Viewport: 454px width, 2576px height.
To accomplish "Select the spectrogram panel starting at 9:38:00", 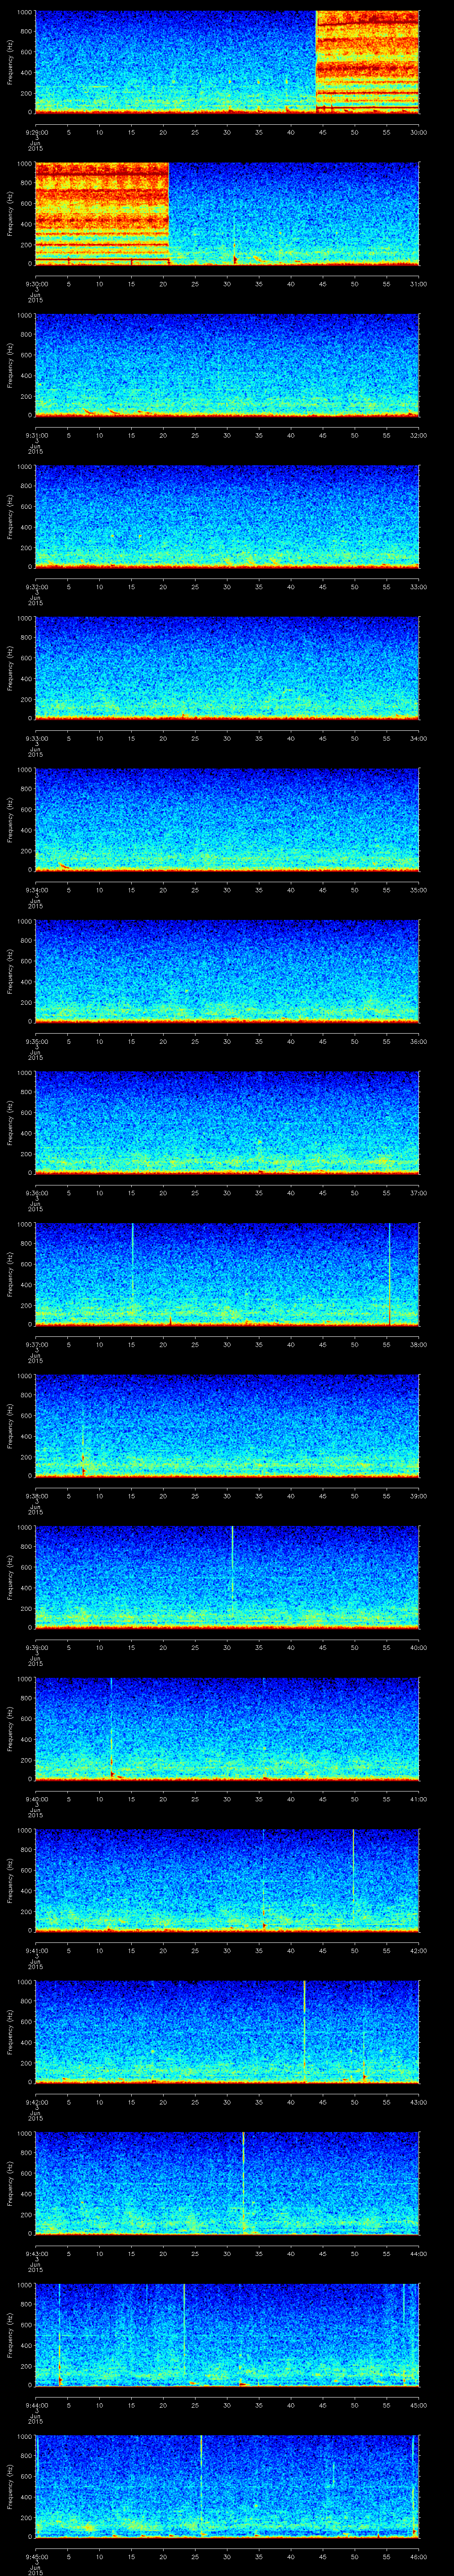I will pos(227,1425).
